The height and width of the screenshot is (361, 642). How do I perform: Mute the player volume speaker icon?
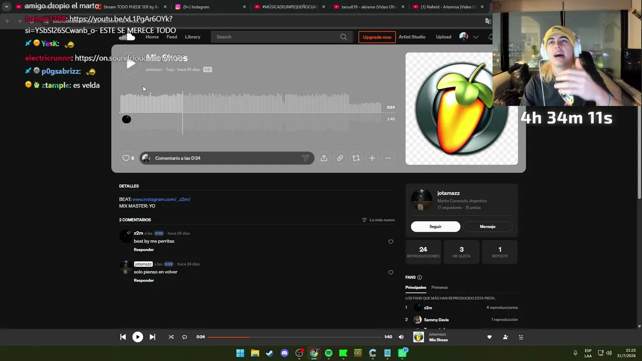tap(401, 337)
